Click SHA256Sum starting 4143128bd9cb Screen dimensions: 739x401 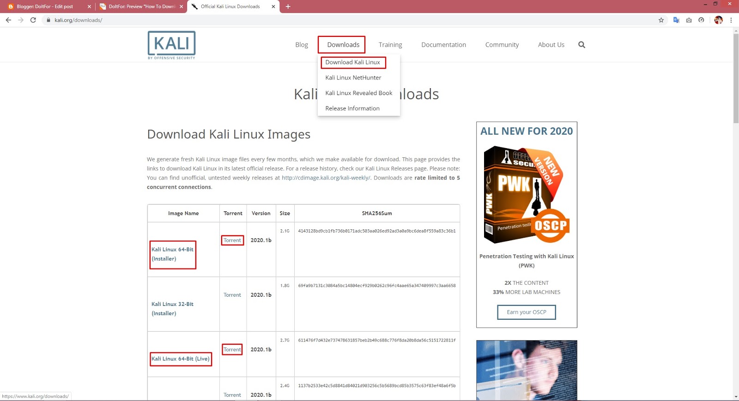(x=377, y=231)
